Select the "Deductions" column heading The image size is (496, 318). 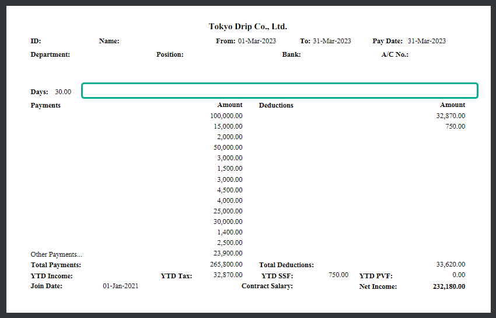coord(276,105)
